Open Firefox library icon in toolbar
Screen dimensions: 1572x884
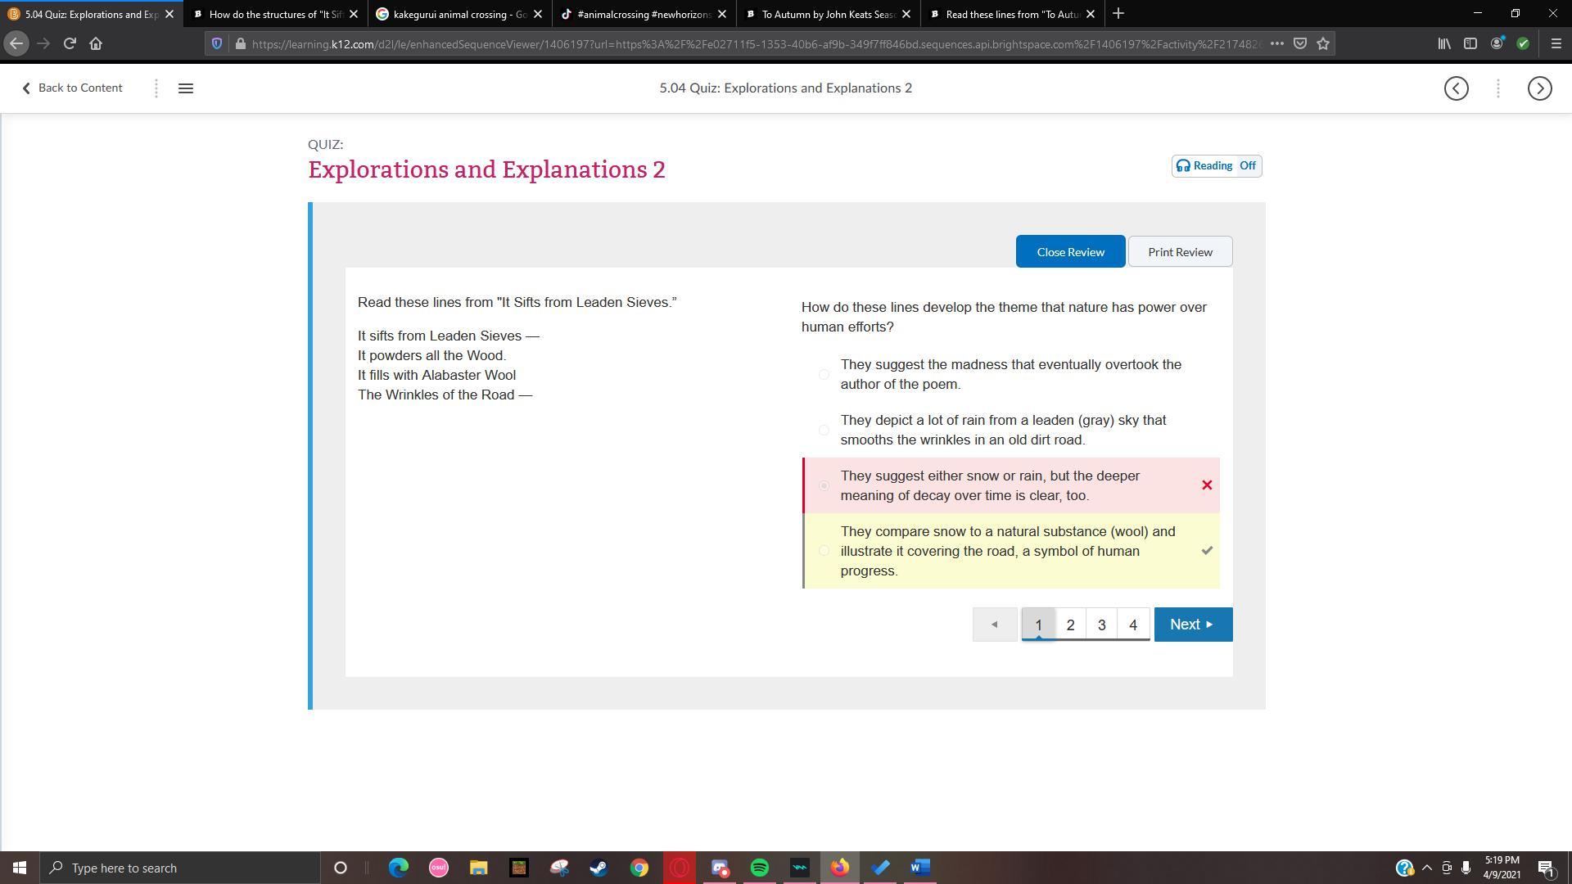1444,44
